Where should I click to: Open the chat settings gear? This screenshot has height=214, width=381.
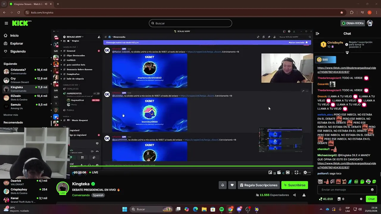coord(361,199)
